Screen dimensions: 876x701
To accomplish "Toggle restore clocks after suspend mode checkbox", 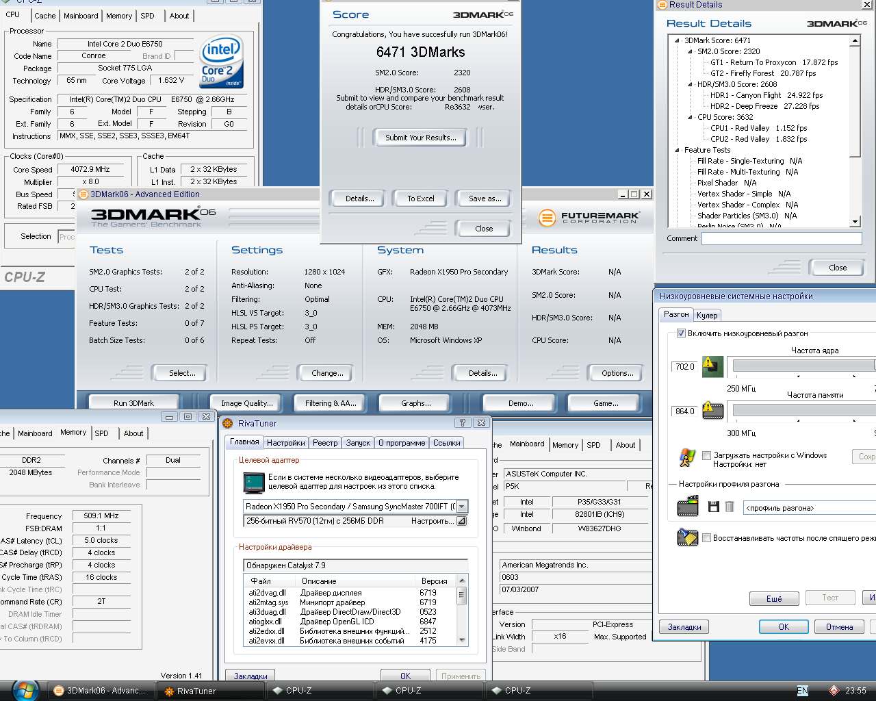I will pyautogui.click(x=706, y=538).
